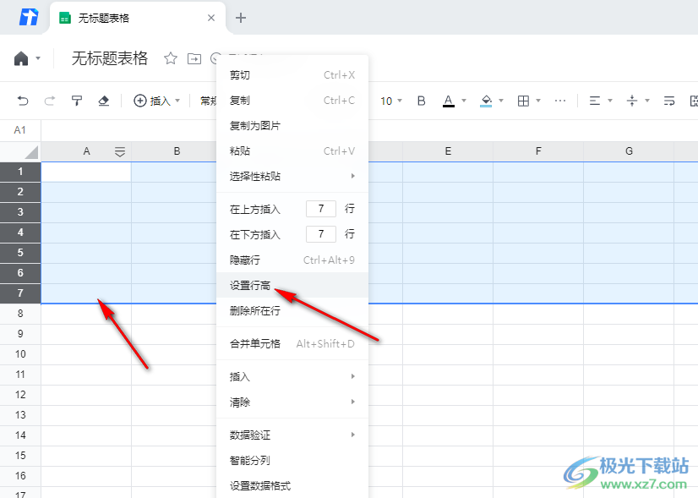Expand the 清除 submenu
Screen dimensions: 698x498
pos(292,402)
